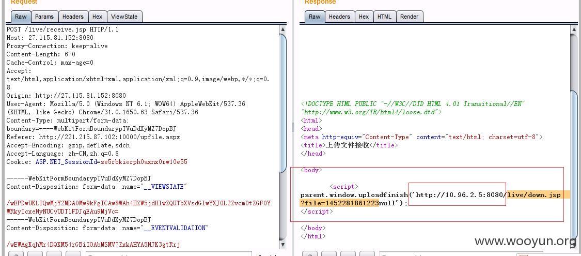
Task: Click the '?file=1452281861223null' text
Action: [x=347, y=203]
